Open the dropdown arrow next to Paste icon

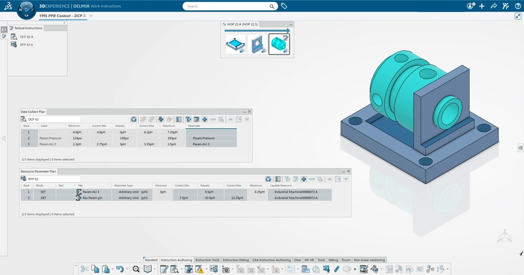tap(112, 270)
